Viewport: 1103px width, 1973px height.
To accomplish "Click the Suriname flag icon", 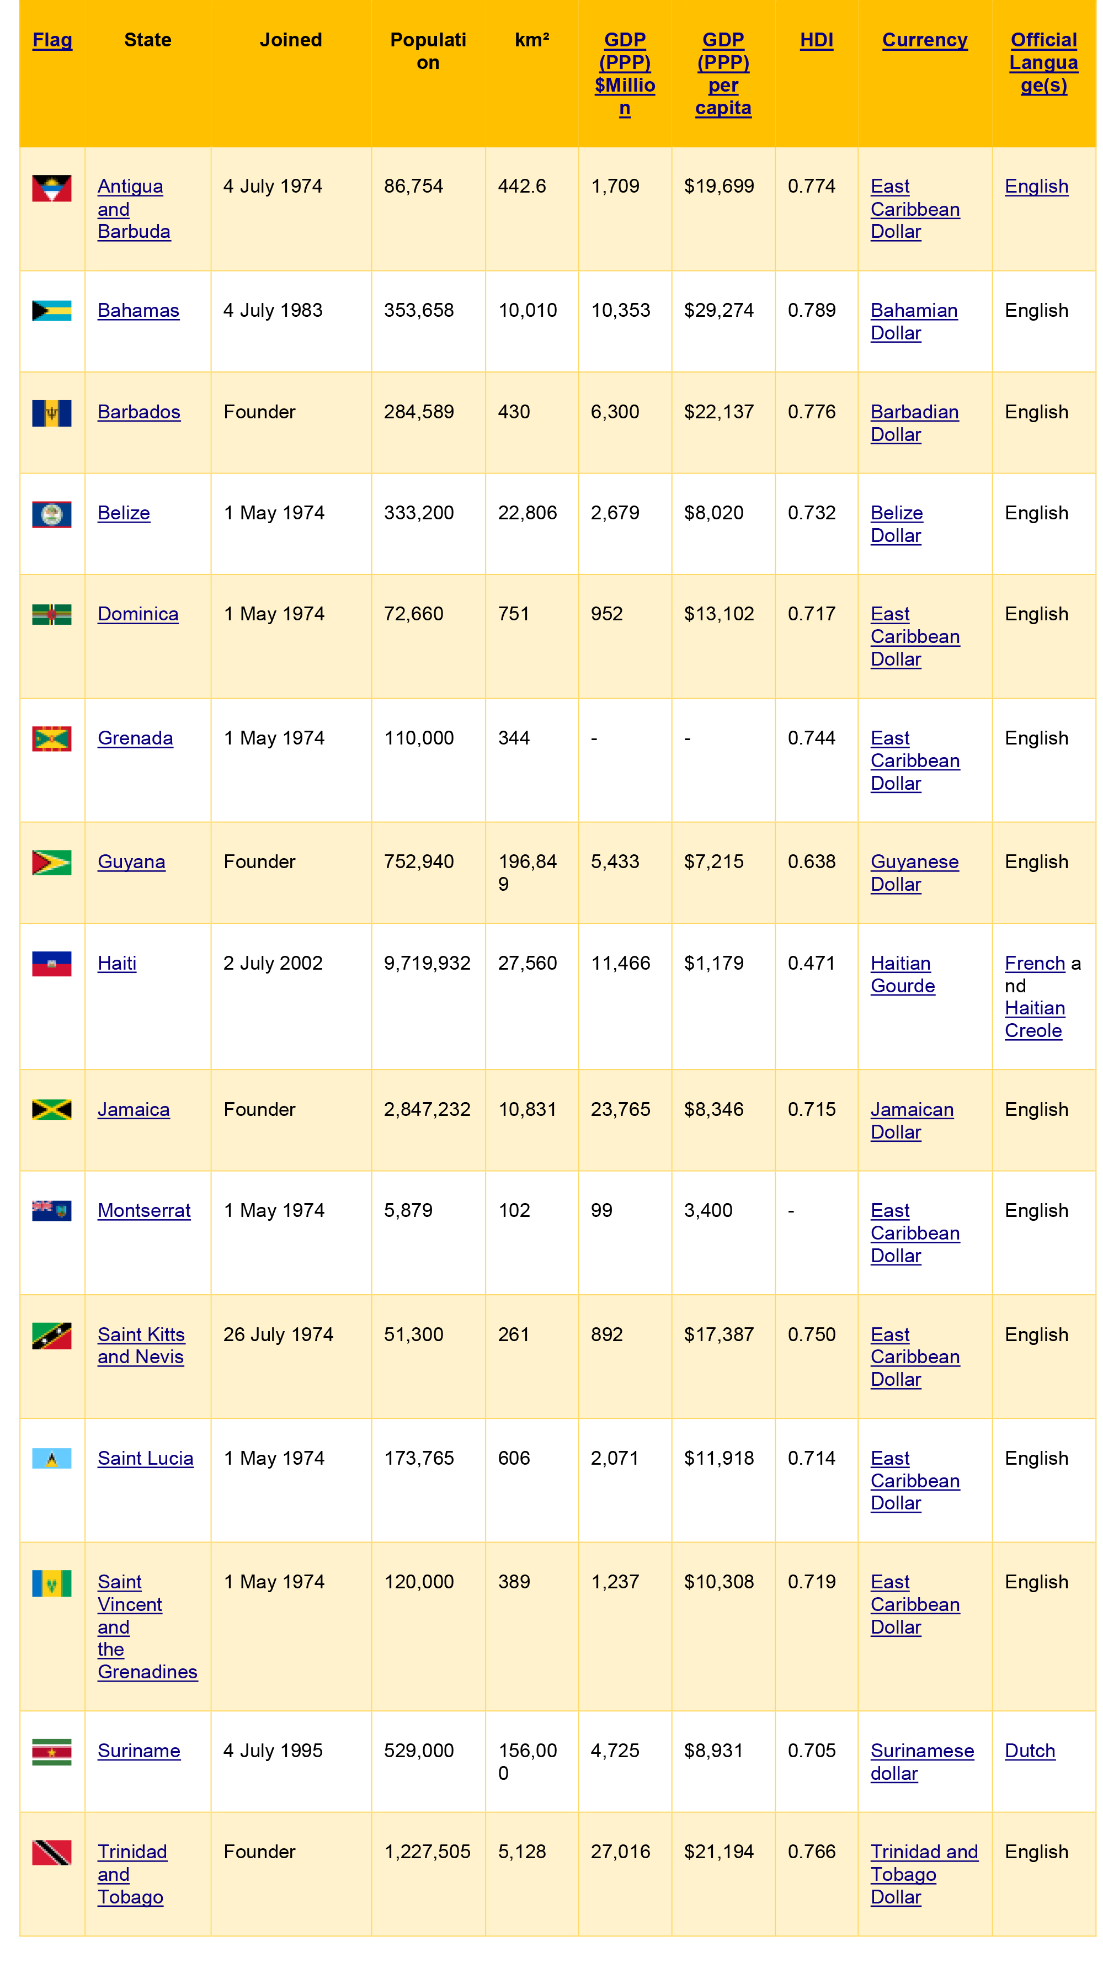I will pyautogui.click(x=51, y=1752).
